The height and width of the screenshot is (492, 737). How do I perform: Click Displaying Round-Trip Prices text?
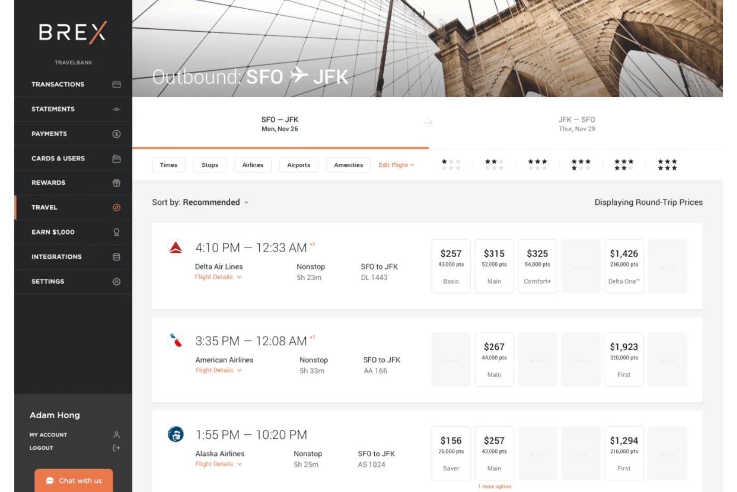(648, 202)
